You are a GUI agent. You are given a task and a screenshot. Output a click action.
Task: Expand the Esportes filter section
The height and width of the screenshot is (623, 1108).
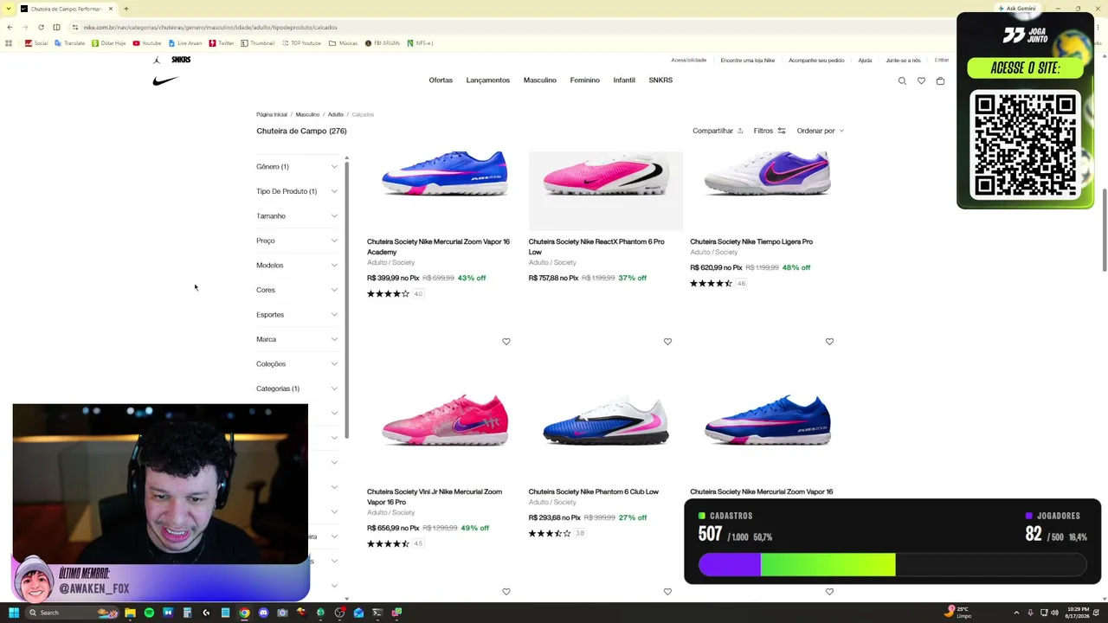[297, 315]
